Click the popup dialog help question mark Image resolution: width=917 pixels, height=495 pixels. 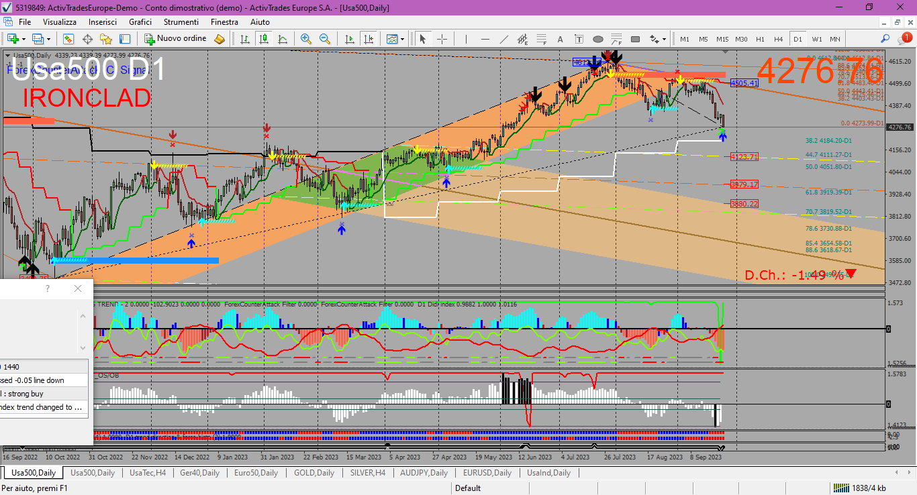point(48,288)
